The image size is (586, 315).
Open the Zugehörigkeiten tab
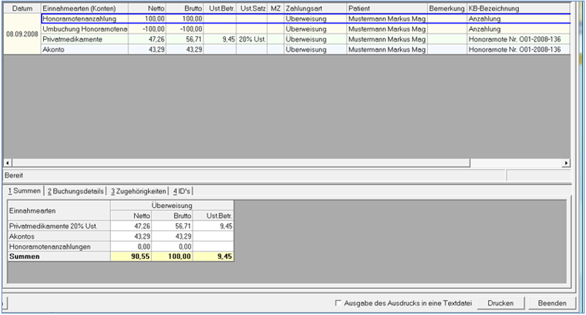[x=138, y=191]
